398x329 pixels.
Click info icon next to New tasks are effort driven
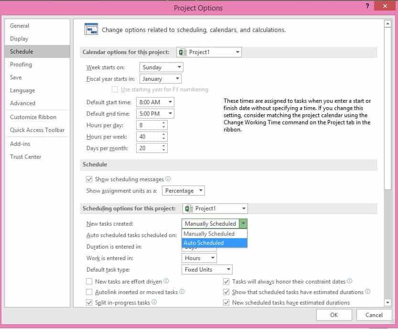coord(166,282)
